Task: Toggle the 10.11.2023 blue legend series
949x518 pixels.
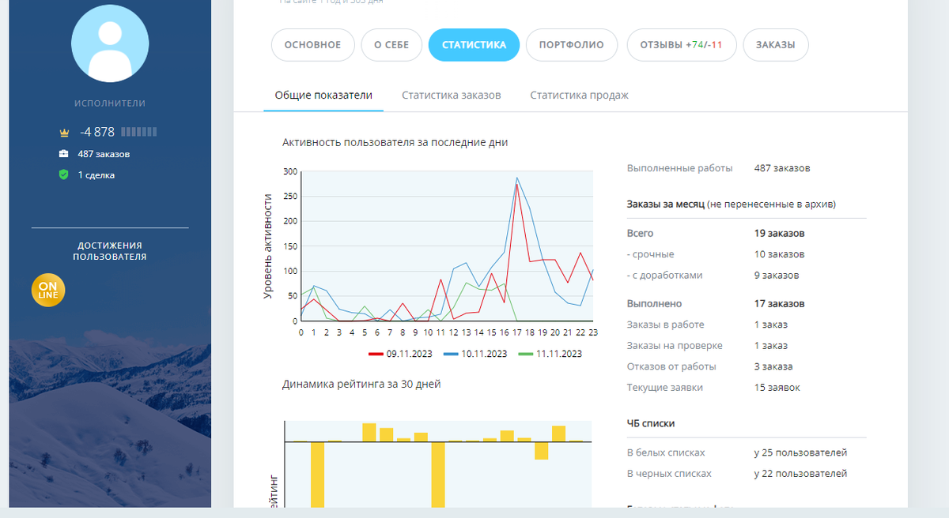Action: (x=475, y=354)
